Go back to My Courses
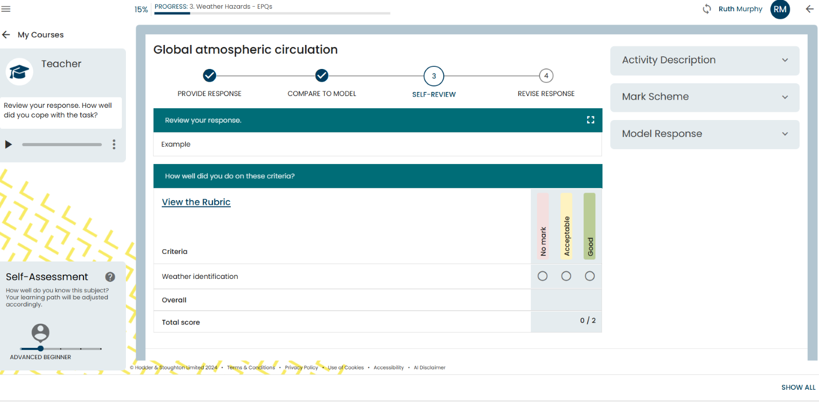 [x=41, y=35]
